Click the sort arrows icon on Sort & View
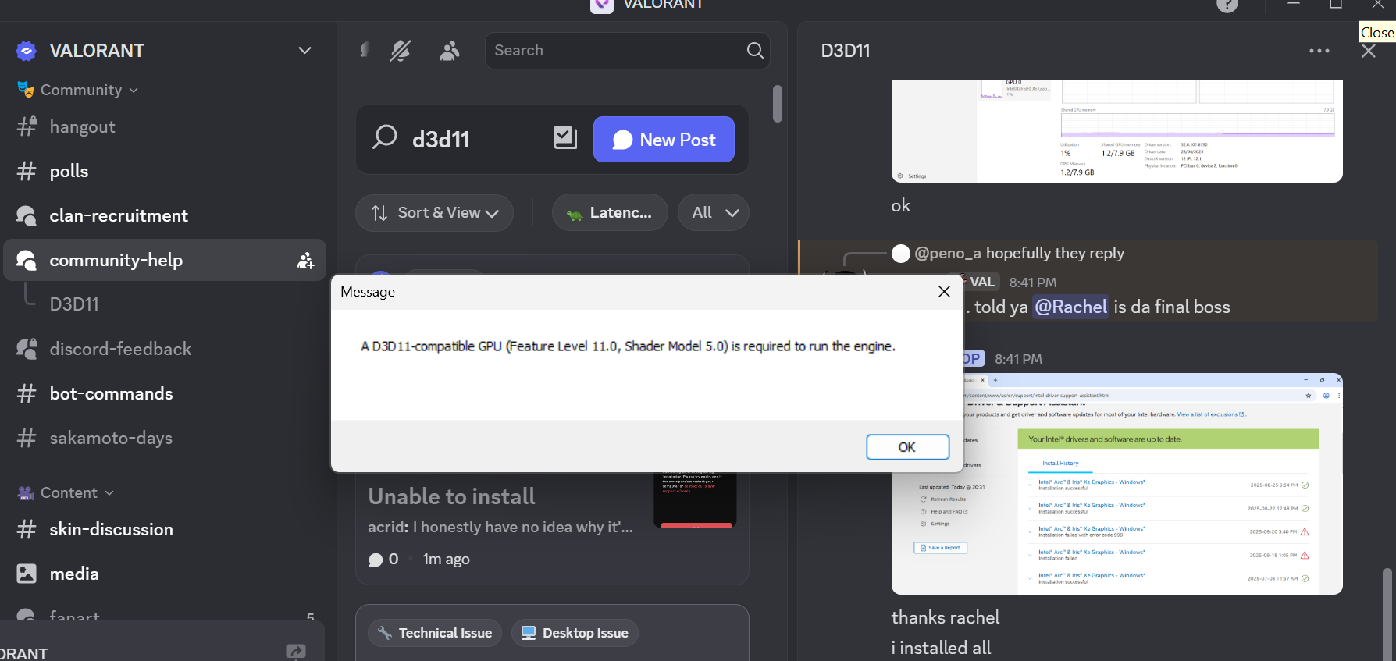This screenshot has height=661, width=1396. 379,213
